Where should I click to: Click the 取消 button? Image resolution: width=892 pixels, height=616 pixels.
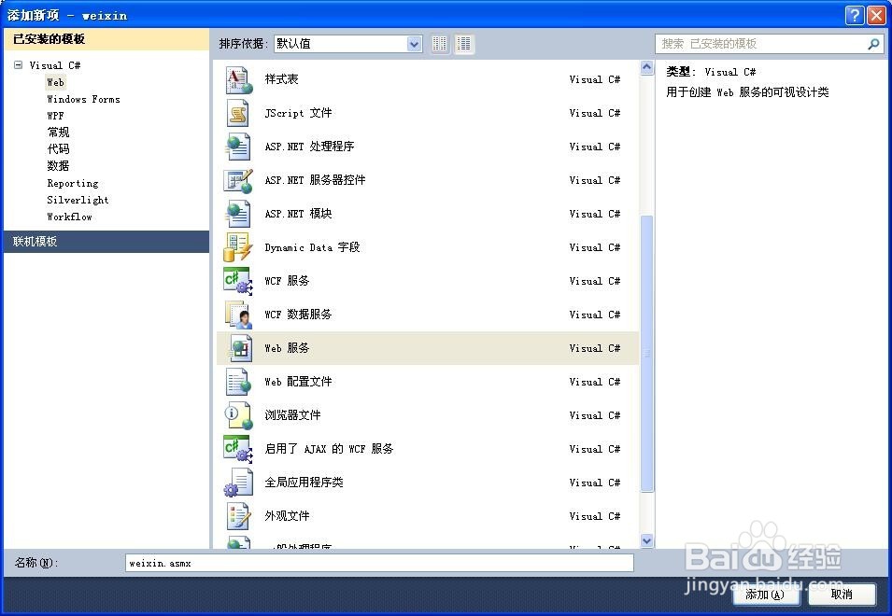pos(842,595)
